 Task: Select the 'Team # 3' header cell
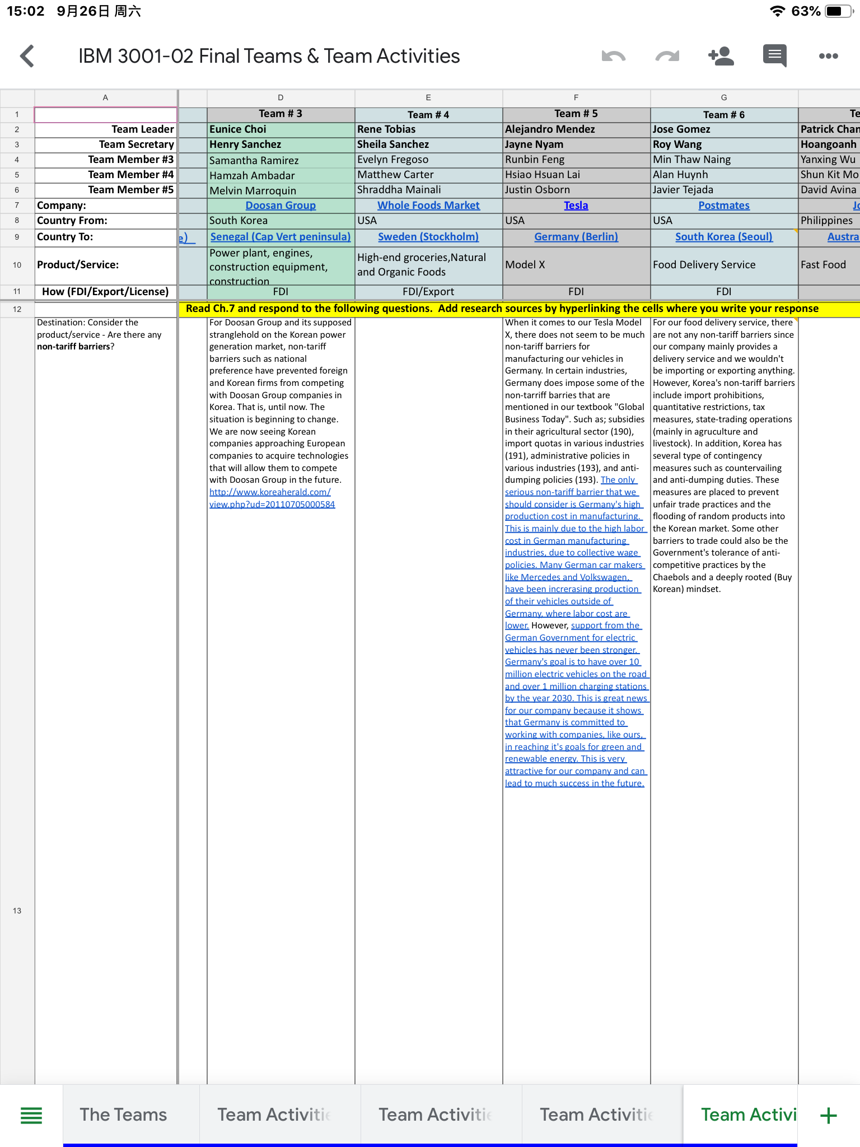point(281,114)
